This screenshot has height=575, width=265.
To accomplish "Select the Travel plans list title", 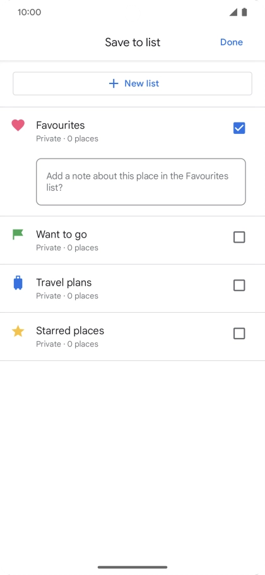I will coord(64,282).
